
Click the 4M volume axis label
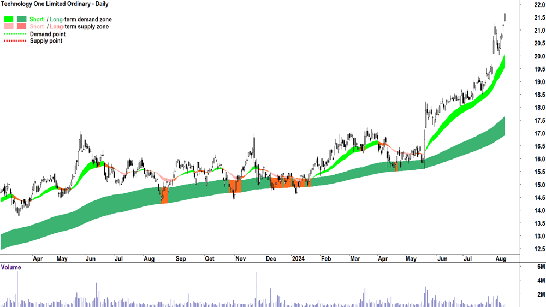coord(541,280)
